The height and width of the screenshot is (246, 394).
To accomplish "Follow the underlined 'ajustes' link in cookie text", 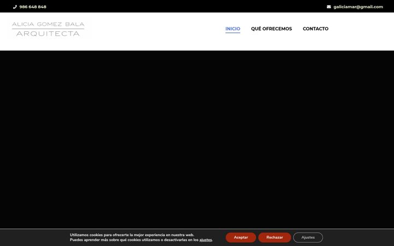I will 206,240.
